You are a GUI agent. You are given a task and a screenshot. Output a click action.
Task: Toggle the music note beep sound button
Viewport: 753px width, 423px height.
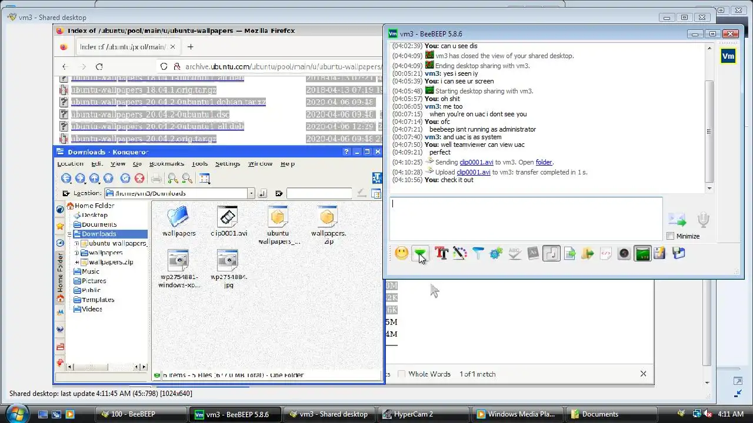click(x=551, y=253)
